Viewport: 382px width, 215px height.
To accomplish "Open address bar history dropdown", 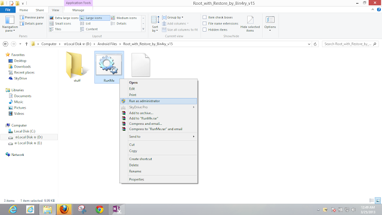I will tap(309, 44).
